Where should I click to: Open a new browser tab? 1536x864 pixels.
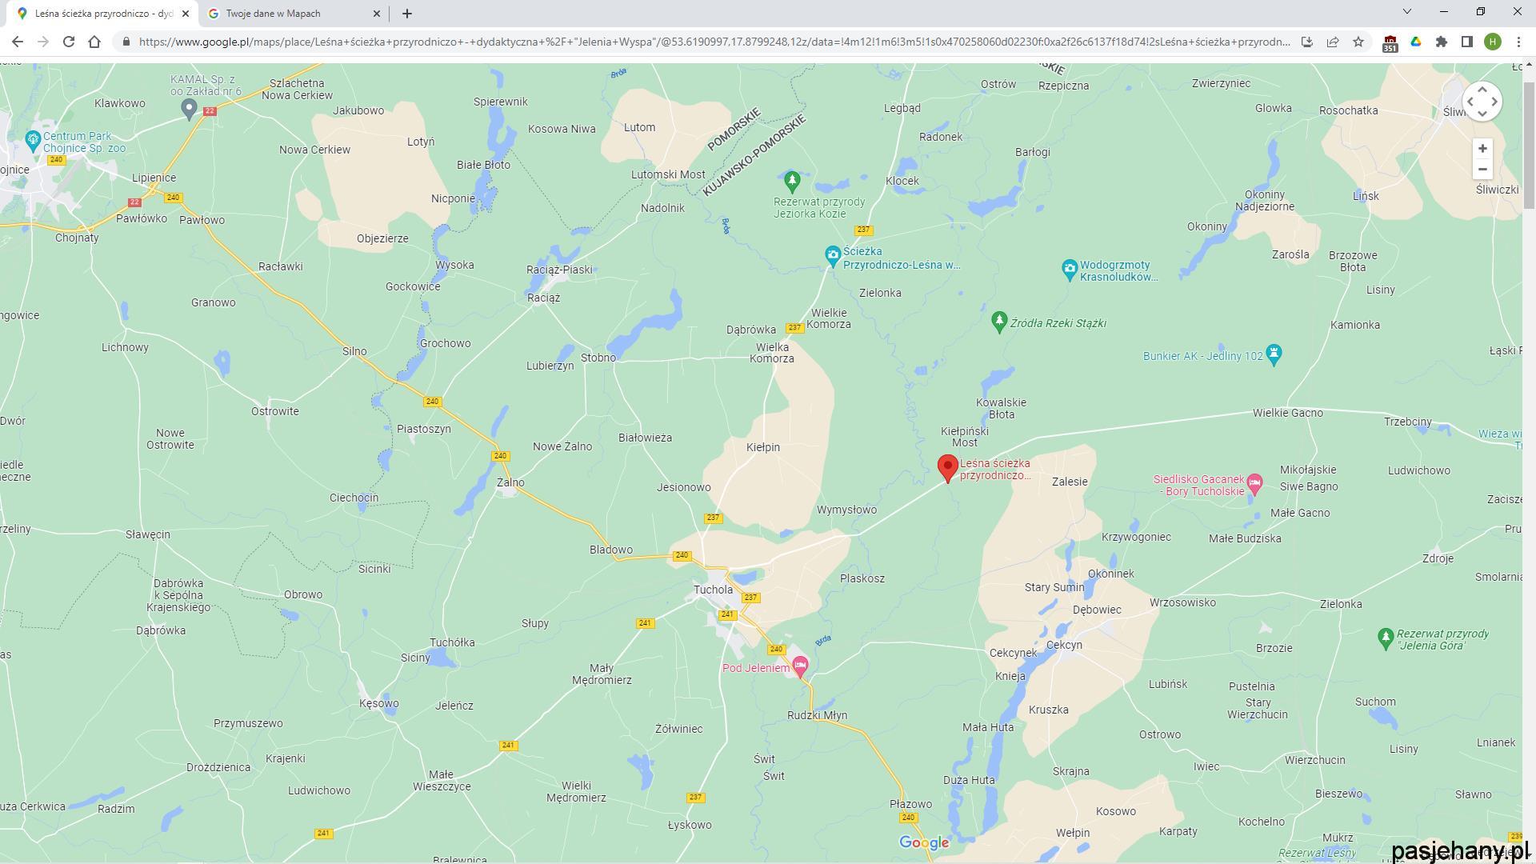pyautogui.click(x=407, y=14)
